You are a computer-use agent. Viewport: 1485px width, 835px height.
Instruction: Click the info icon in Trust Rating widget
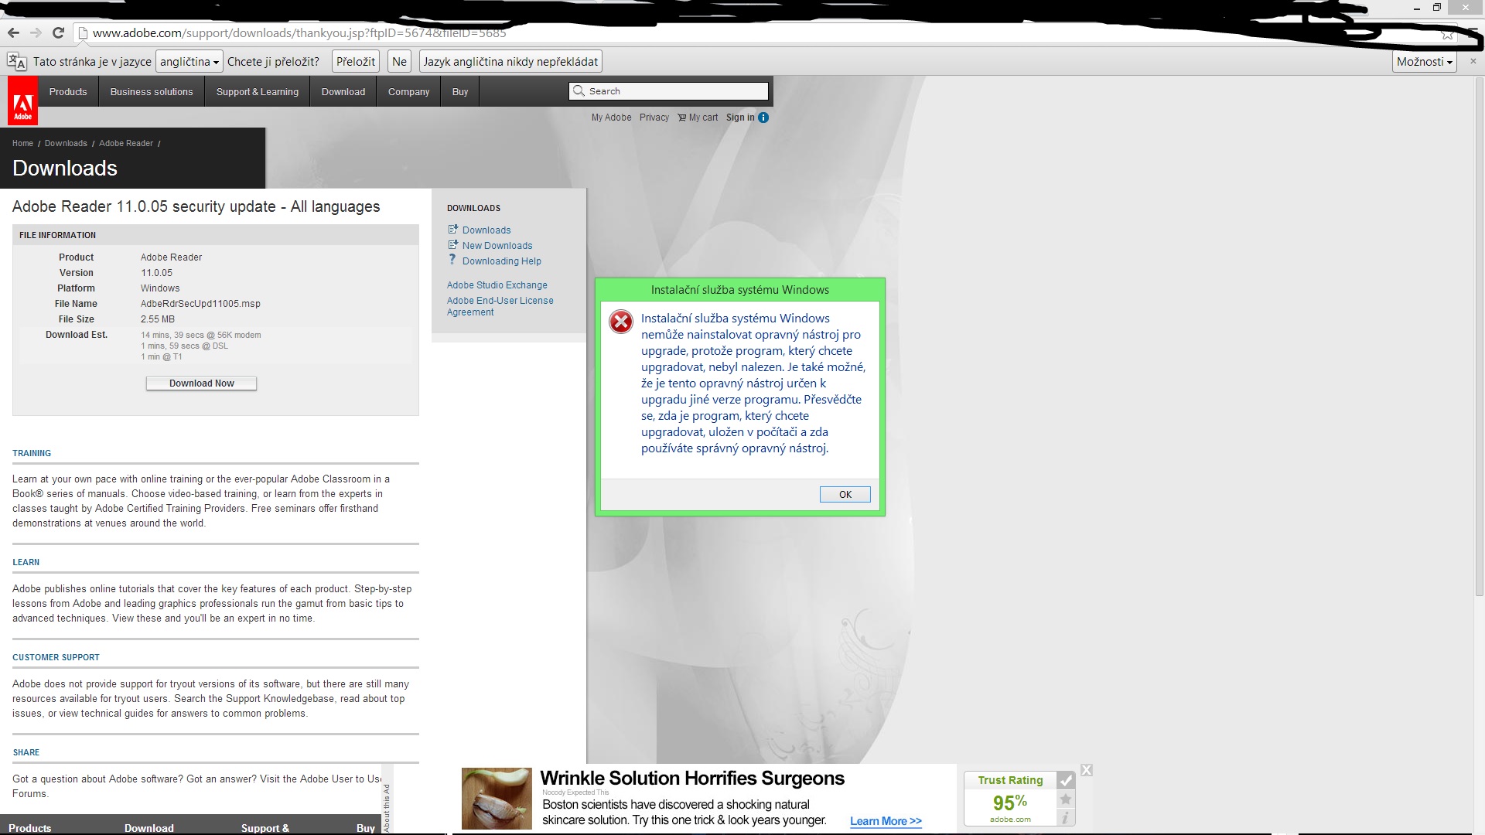[1066, 817]
